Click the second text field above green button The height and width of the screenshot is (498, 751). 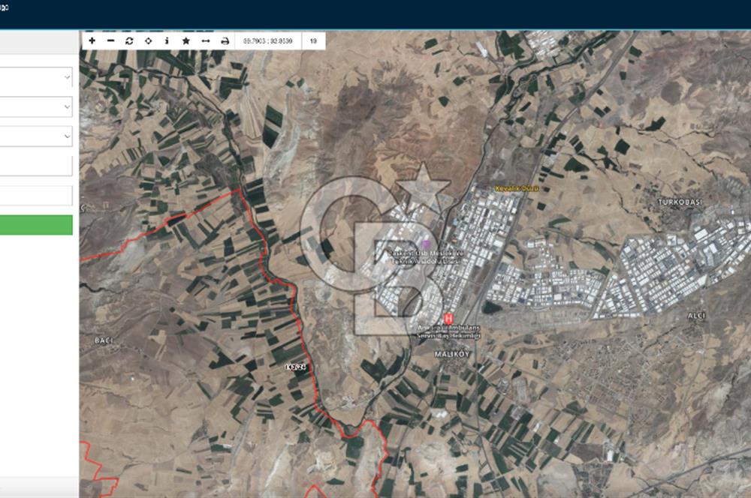[36, 196]
